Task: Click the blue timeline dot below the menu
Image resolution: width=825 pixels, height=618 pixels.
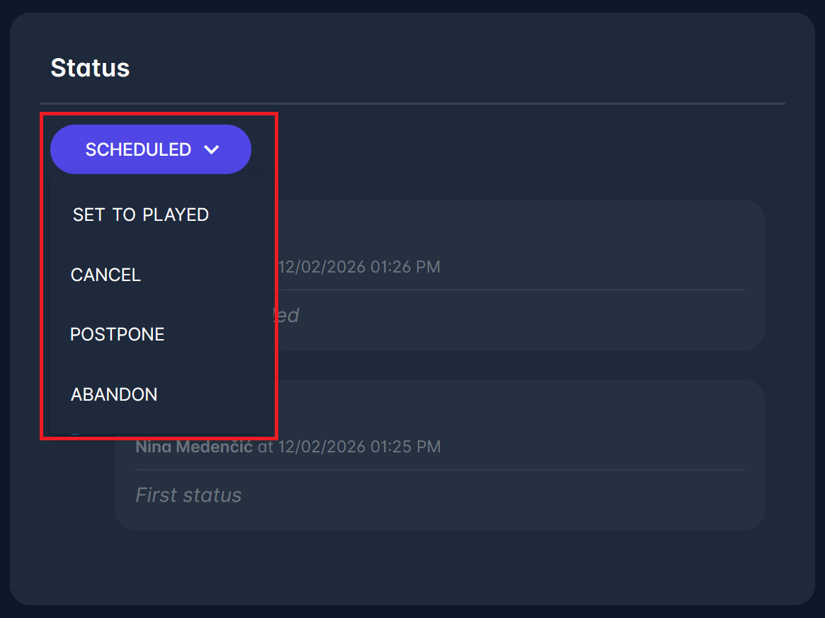Action: [x=75, y=433]
